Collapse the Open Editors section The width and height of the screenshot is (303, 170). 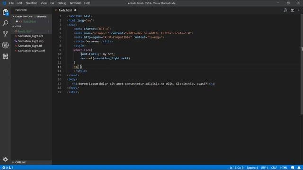13,17
